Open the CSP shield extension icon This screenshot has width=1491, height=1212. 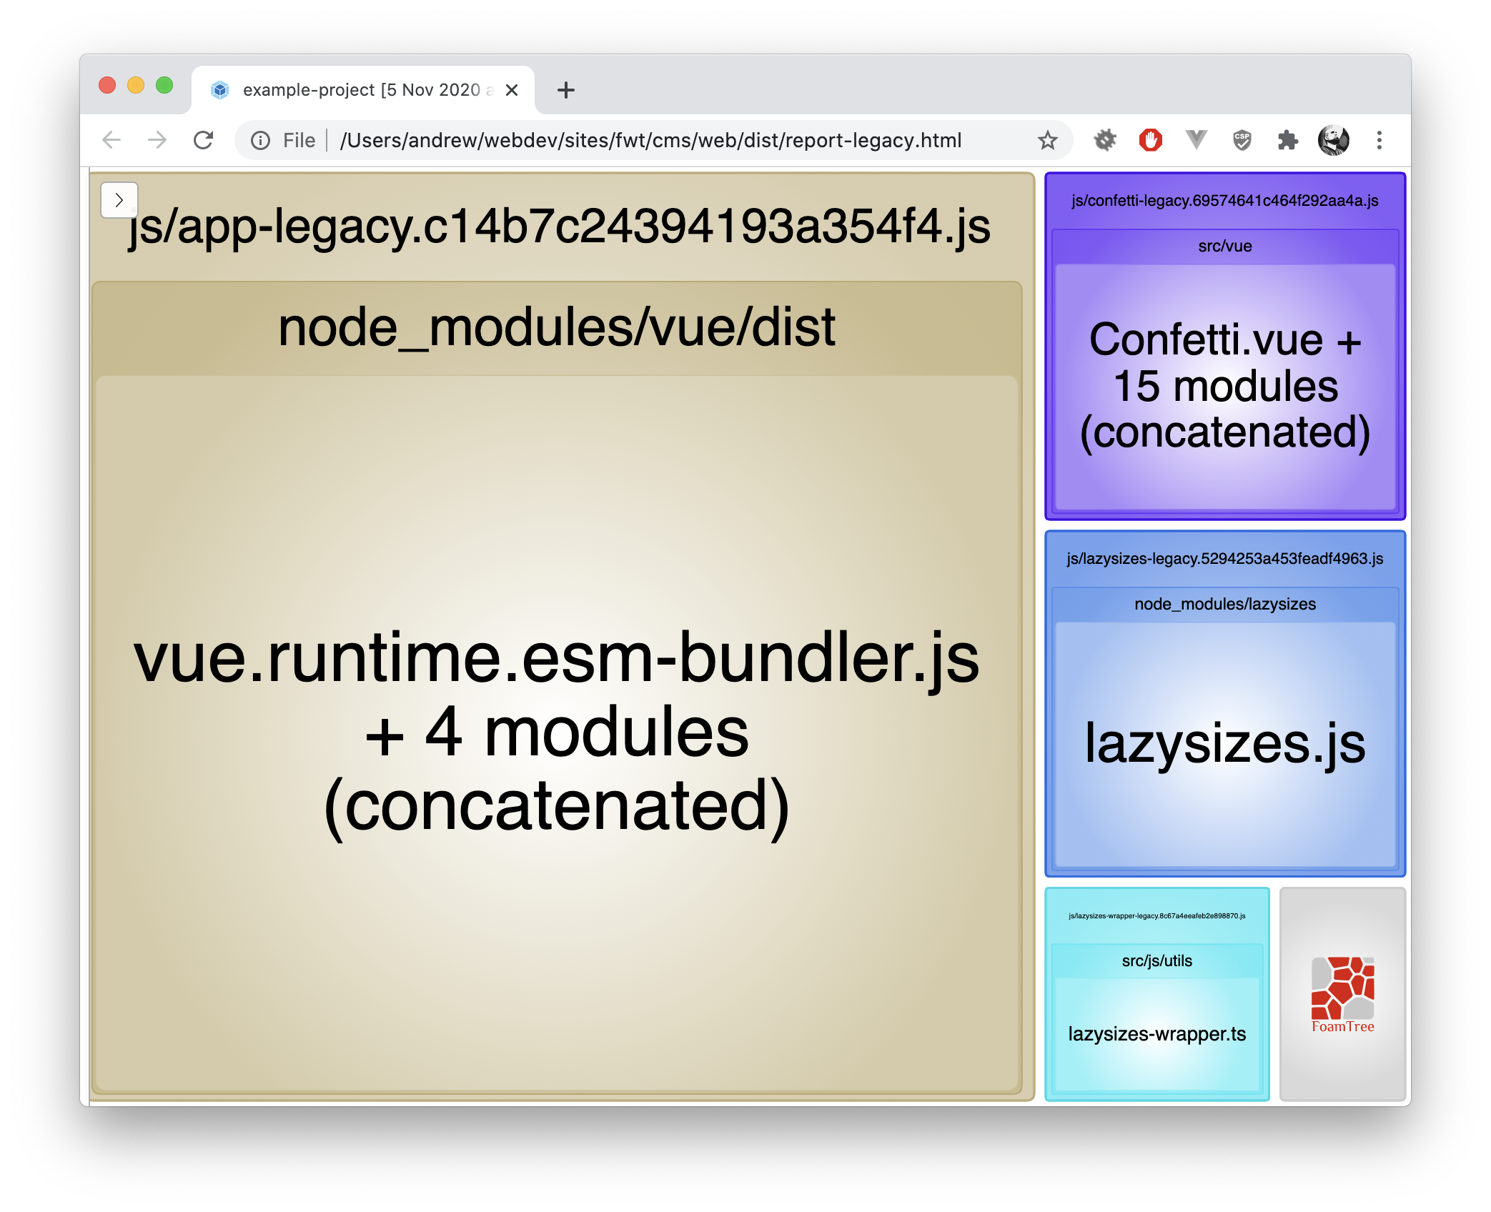click(x=1242, y=140)
